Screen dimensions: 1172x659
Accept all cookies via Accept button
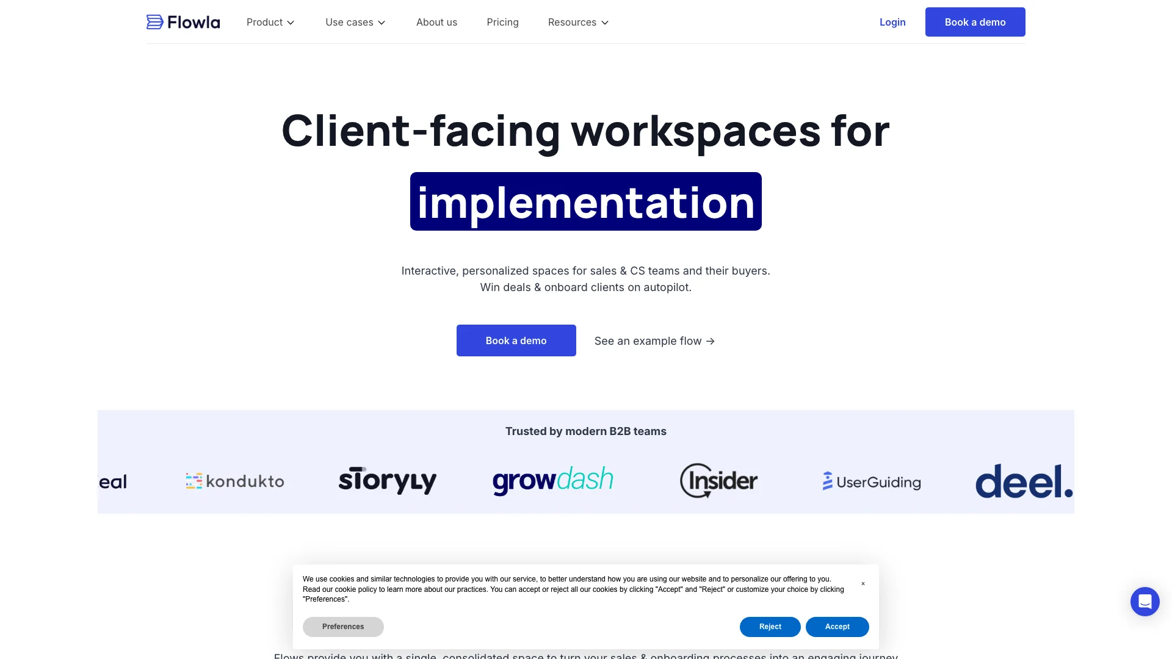pyautogui.click(x=837, y=627)
